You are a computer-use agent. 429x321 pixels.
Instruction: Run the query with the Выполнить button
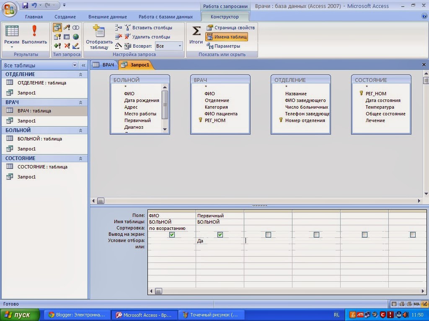[34, 35]
